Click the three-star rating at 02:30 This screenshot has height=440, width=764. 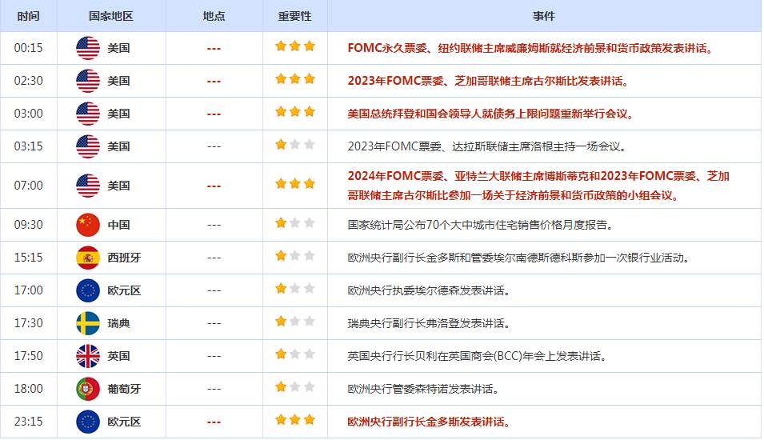tap(294, 79)
